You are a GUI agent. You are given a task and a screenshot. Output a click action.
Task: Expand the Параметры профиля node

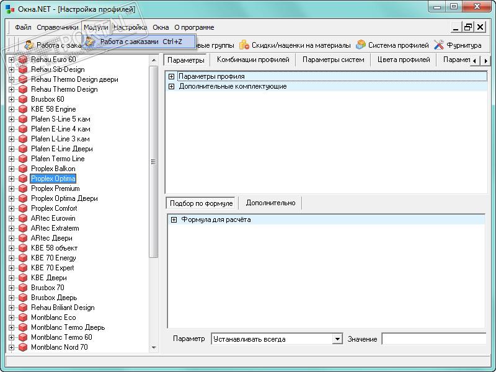point(171,76)
